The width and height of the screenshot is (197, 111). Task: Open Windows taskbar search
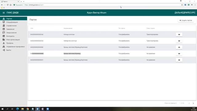(x=7, y=109)
